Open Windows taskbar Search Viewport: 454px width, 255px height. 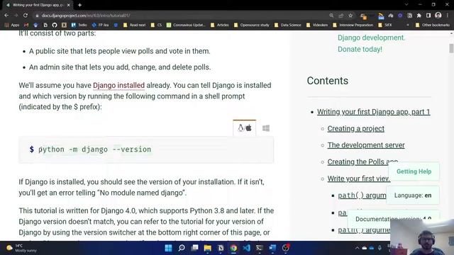tap(182, 248)
